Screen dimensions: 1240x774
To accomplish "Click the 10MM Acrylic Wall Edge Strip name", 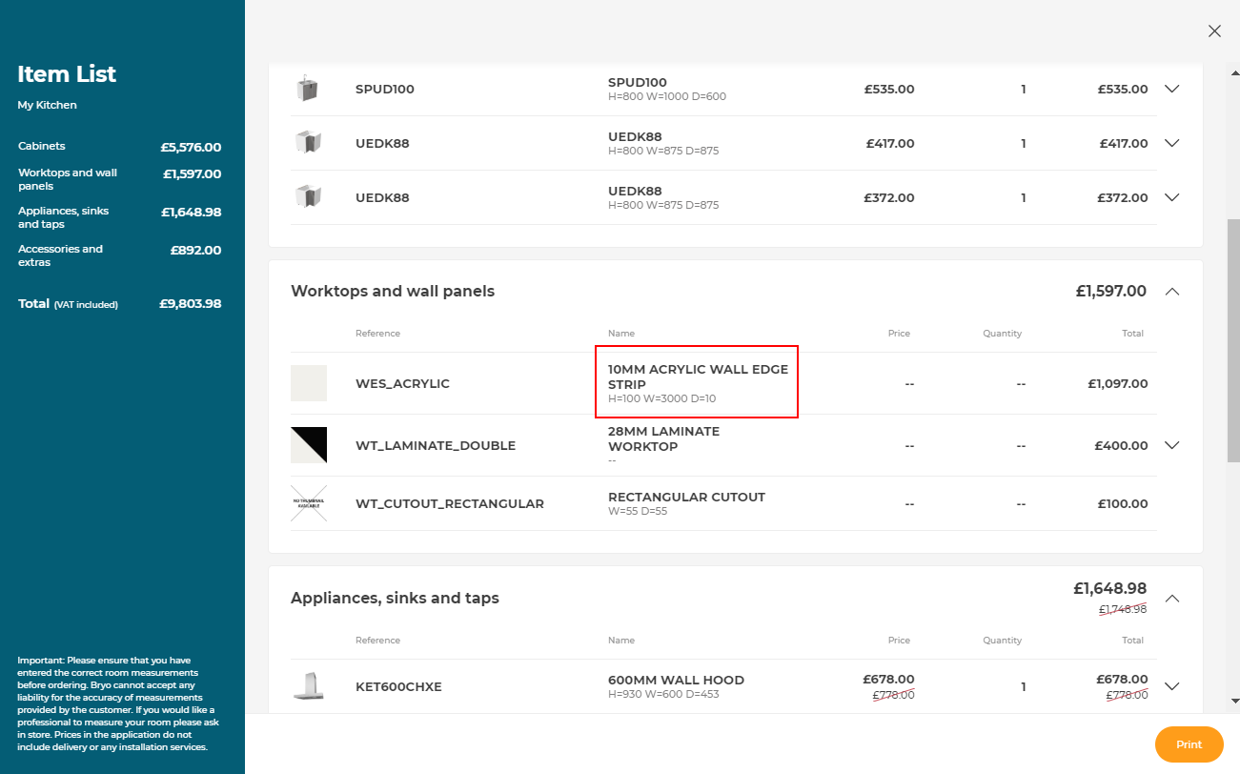I will [698, 377].
